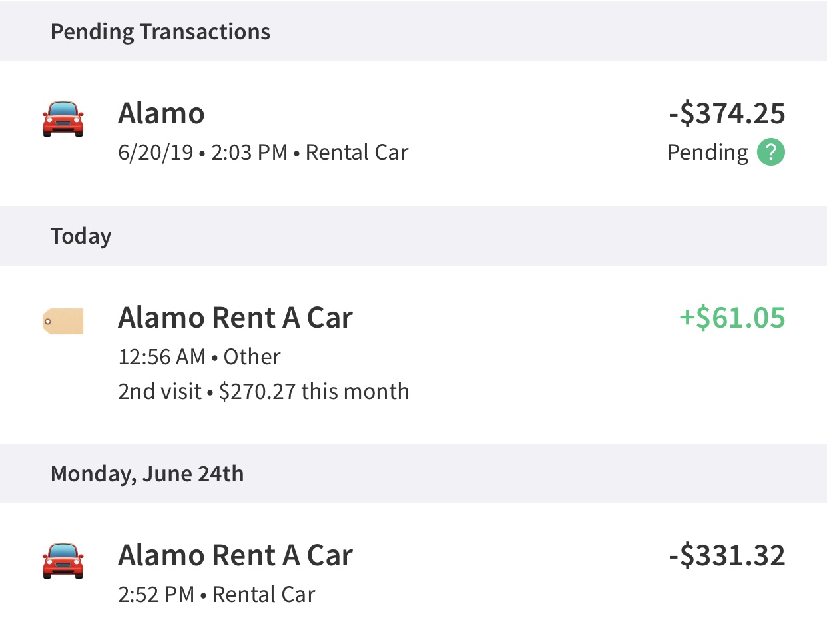
Task: Click the Today section header
Action: pyautogui.click(x=81, y=236)
